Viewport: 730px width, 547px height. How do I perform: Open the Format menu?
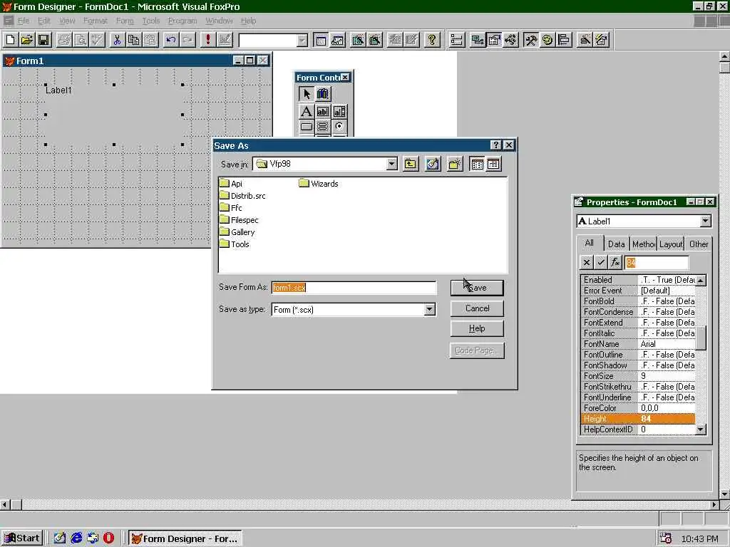pyautogui.click(x=96, y=21)
